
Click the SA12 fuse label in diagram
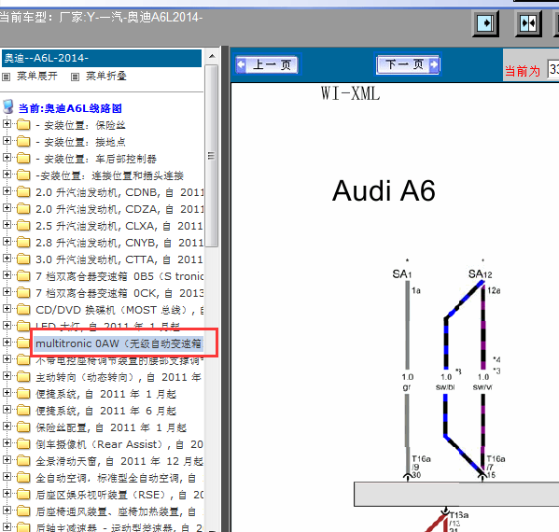(x=480, y=273)
